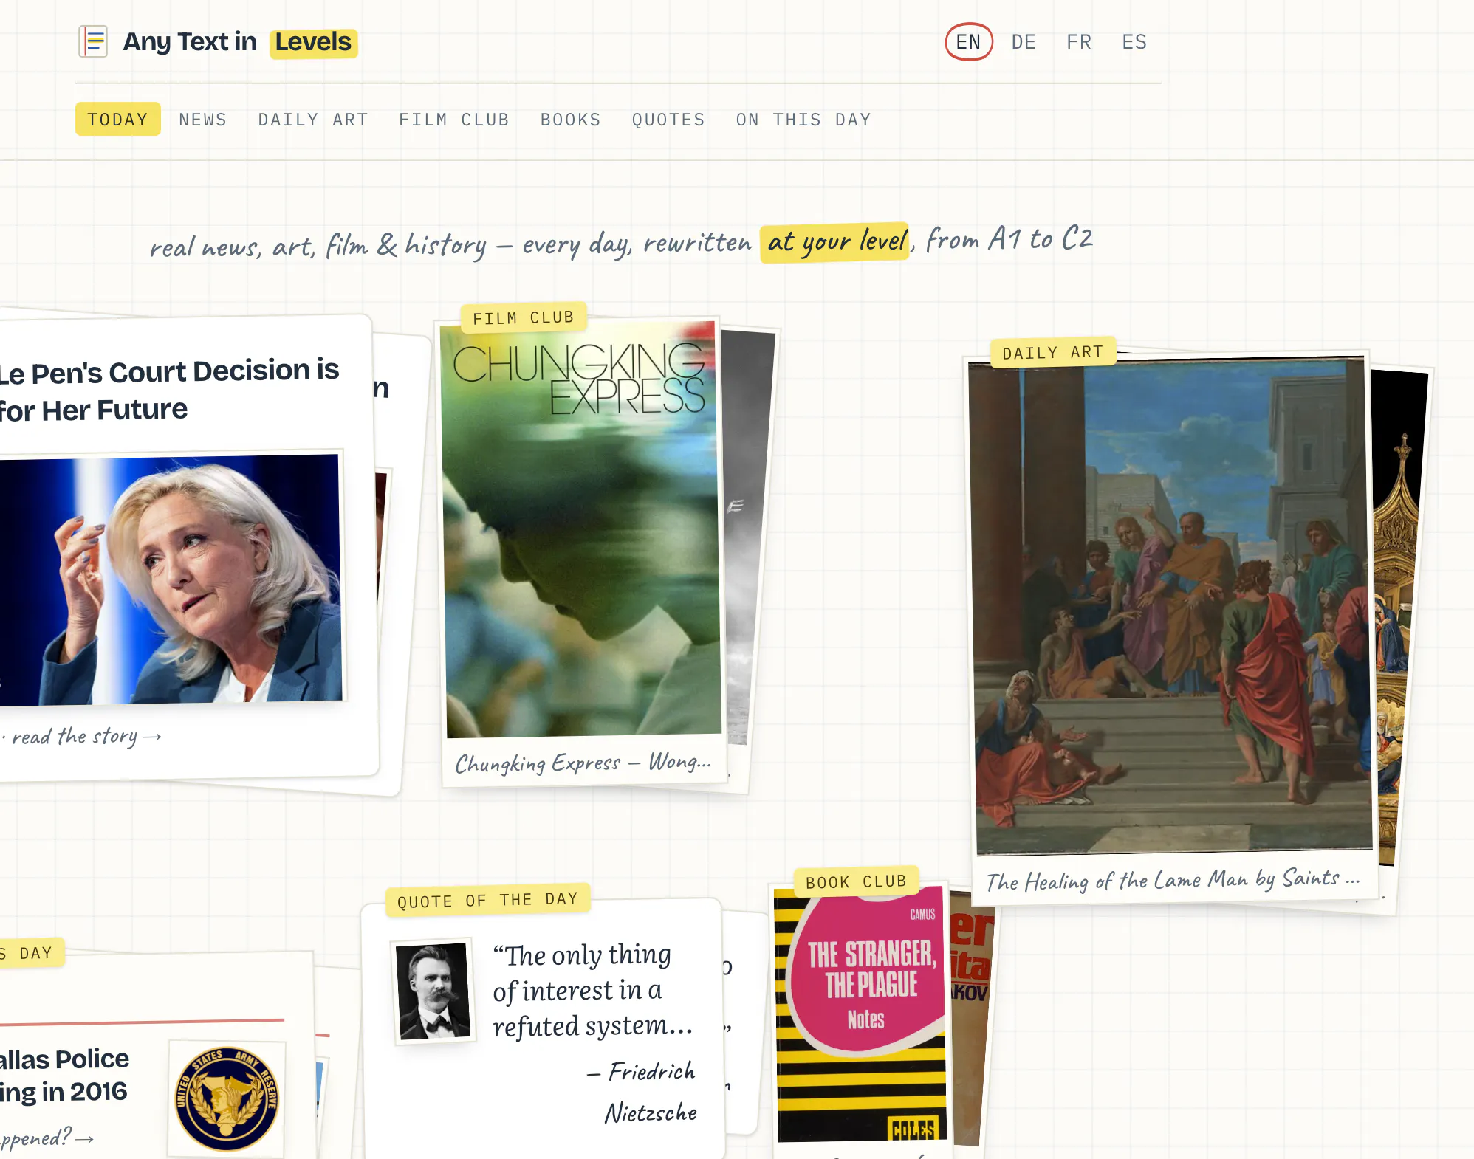Switch language to ES
The image size is (1474, 1159).
pos(1134,42)
